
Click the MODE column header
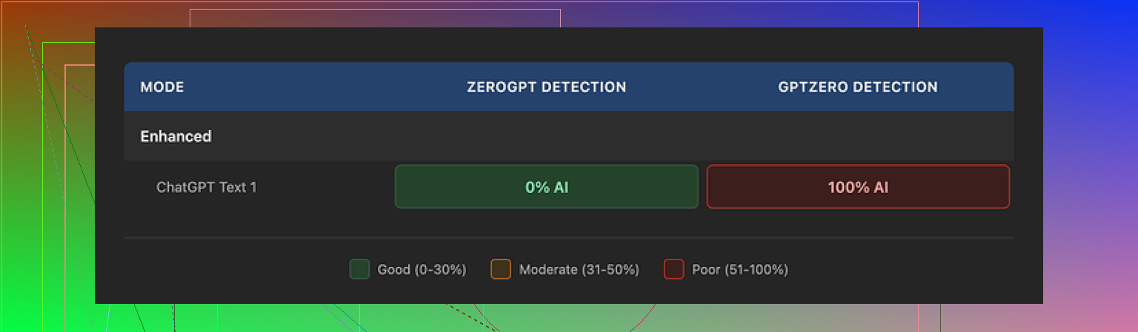coord(162,87)
